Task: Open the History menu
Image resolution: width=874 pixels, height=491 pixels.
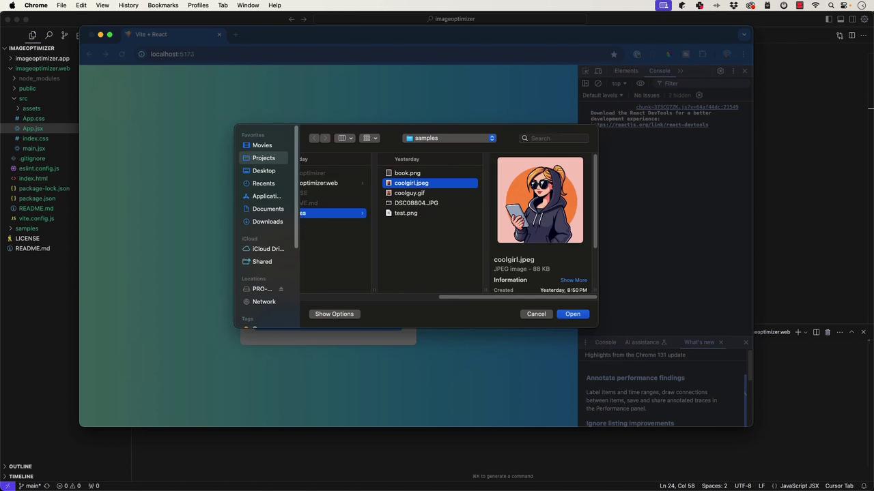Action: [128, 5]
